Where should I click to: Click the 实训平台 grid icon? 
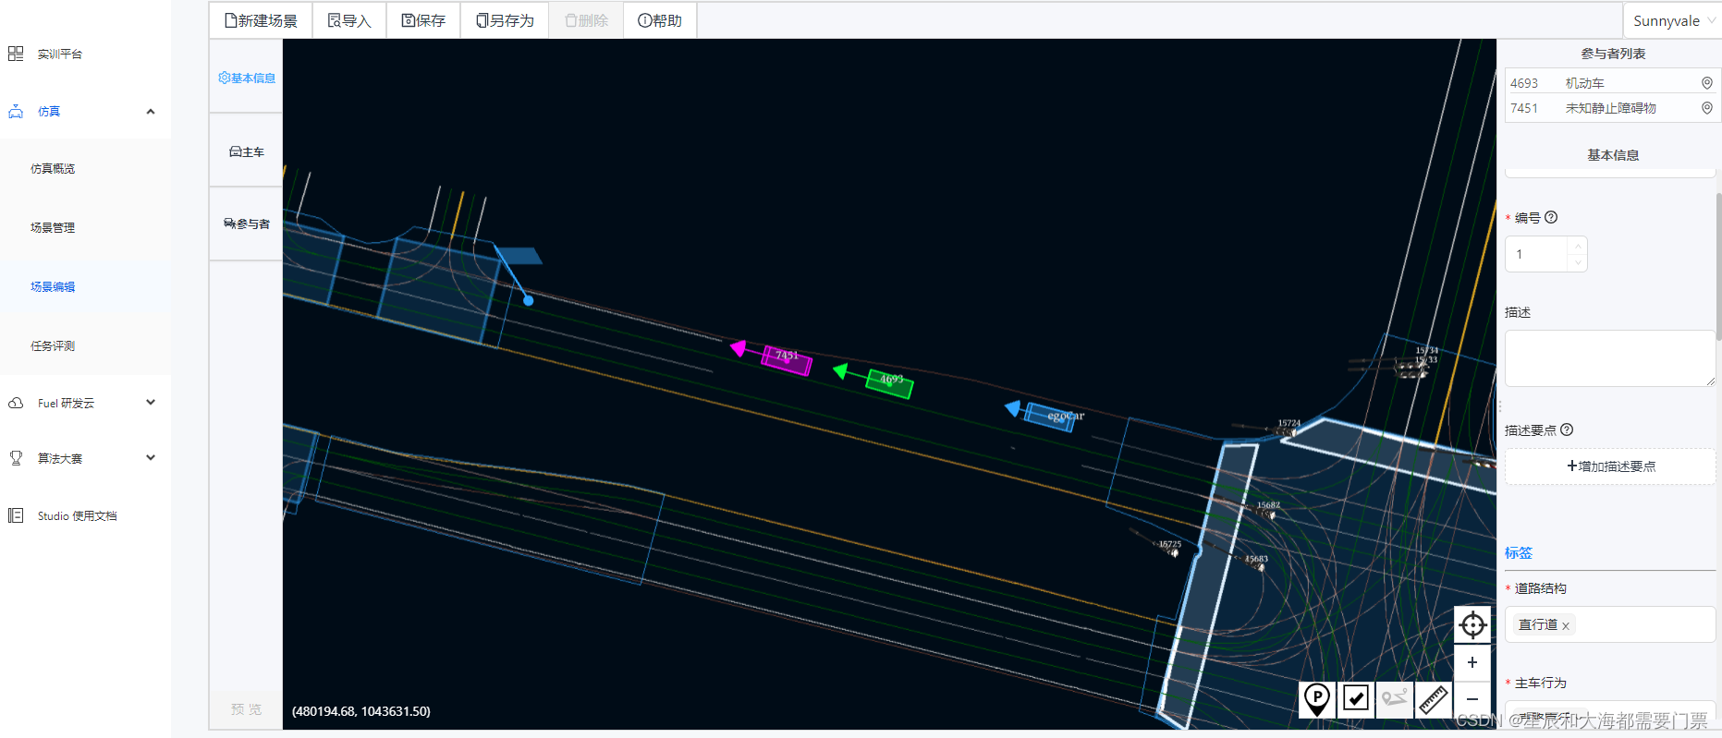click(16, 54)
